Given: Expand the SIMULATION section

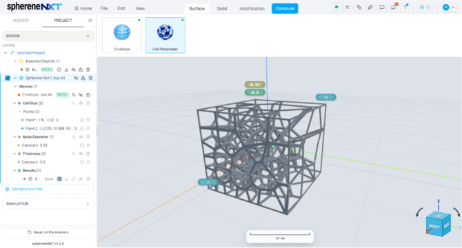Looking at the screenshot, I should [x=48, y=204].
